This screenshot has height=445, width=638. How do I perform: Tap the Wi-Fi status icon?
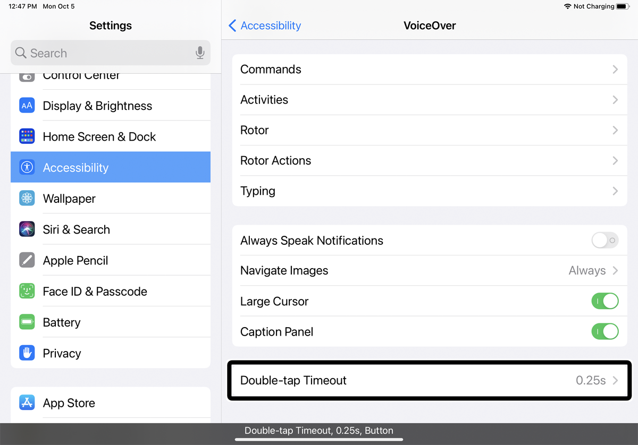568,6
